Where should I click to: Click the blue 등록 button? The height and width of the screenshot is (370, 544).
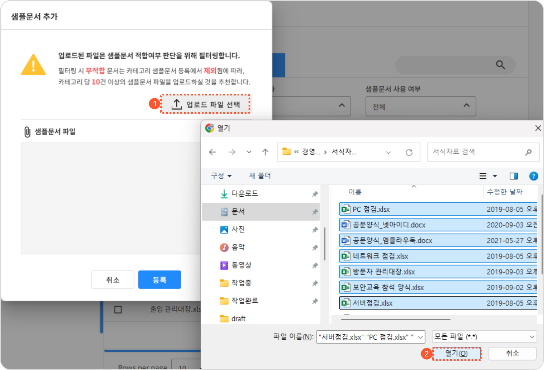(x=160, y=280)
